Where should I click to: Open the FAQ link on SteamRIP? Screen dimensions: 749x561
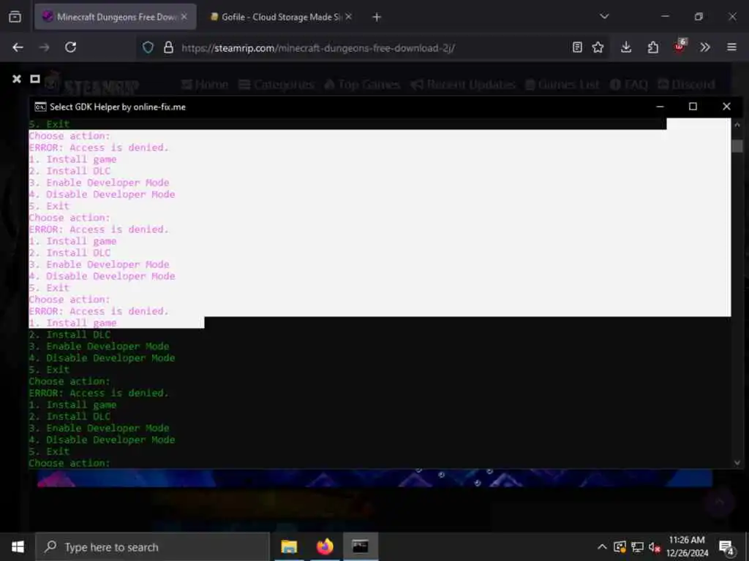click(628, 85)
